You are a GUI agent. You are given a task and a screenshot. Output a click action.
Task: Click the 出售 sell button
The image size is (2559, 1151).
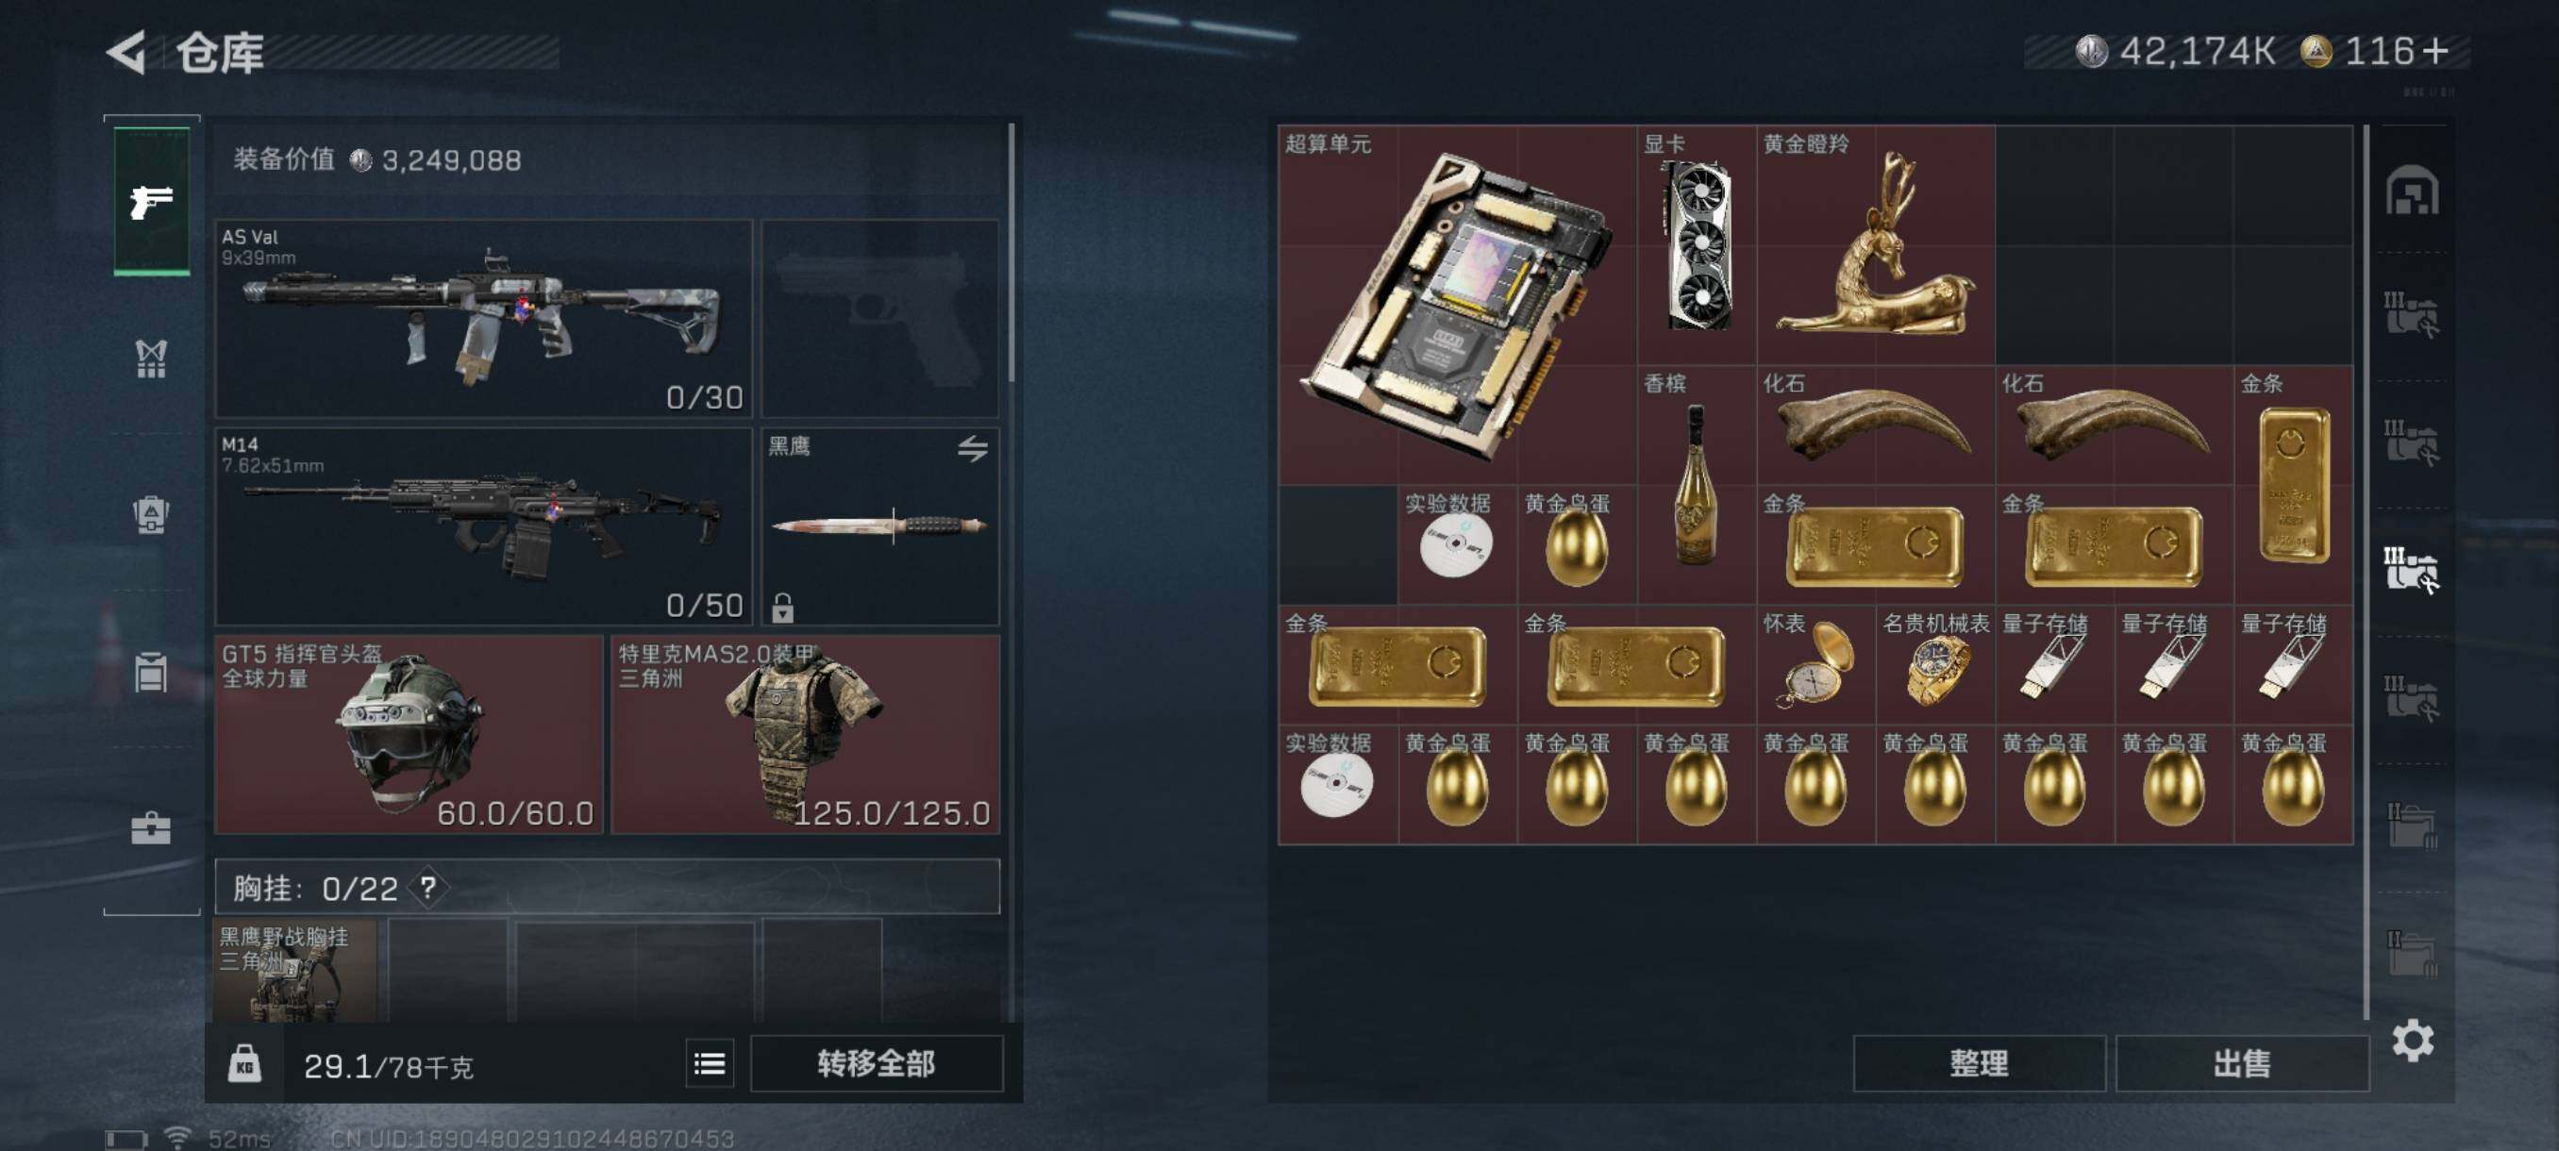(x=2242, y=1063)
